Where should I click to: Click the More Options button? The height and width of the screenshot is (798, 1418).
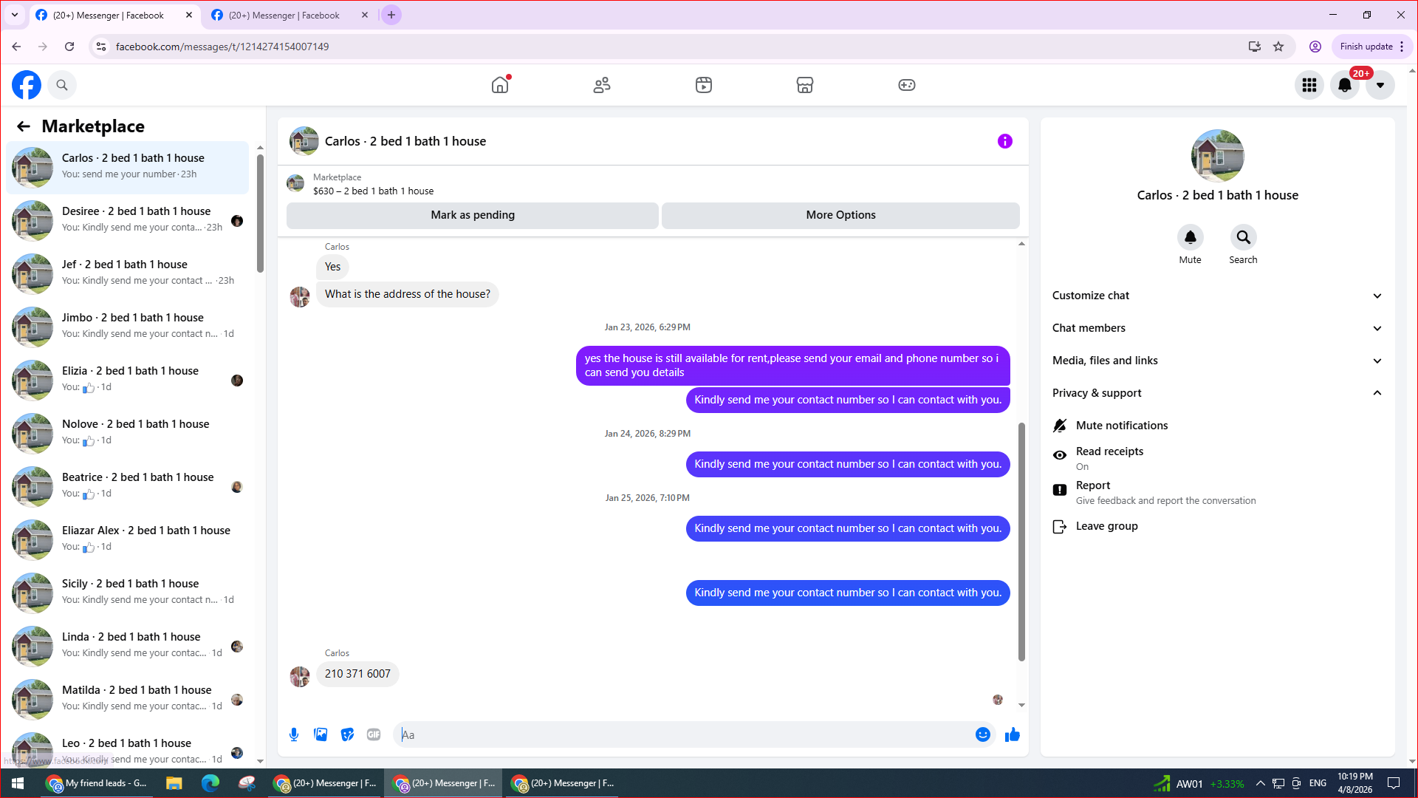840,215
